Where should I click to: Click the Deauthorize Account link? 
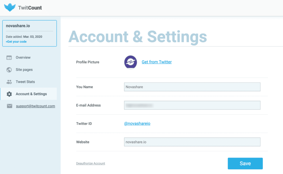click(x=91, y=163)
